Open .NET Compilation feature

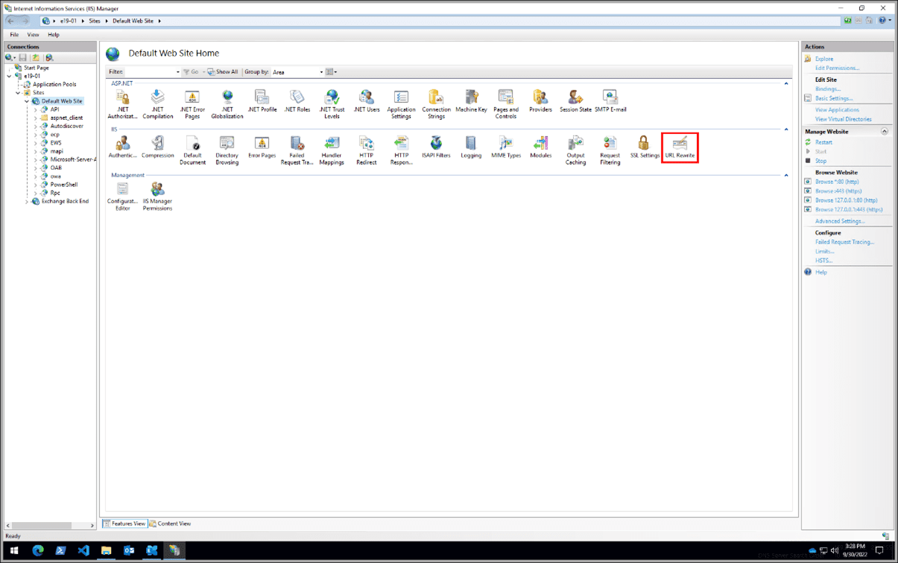click(x=157, y=104)
